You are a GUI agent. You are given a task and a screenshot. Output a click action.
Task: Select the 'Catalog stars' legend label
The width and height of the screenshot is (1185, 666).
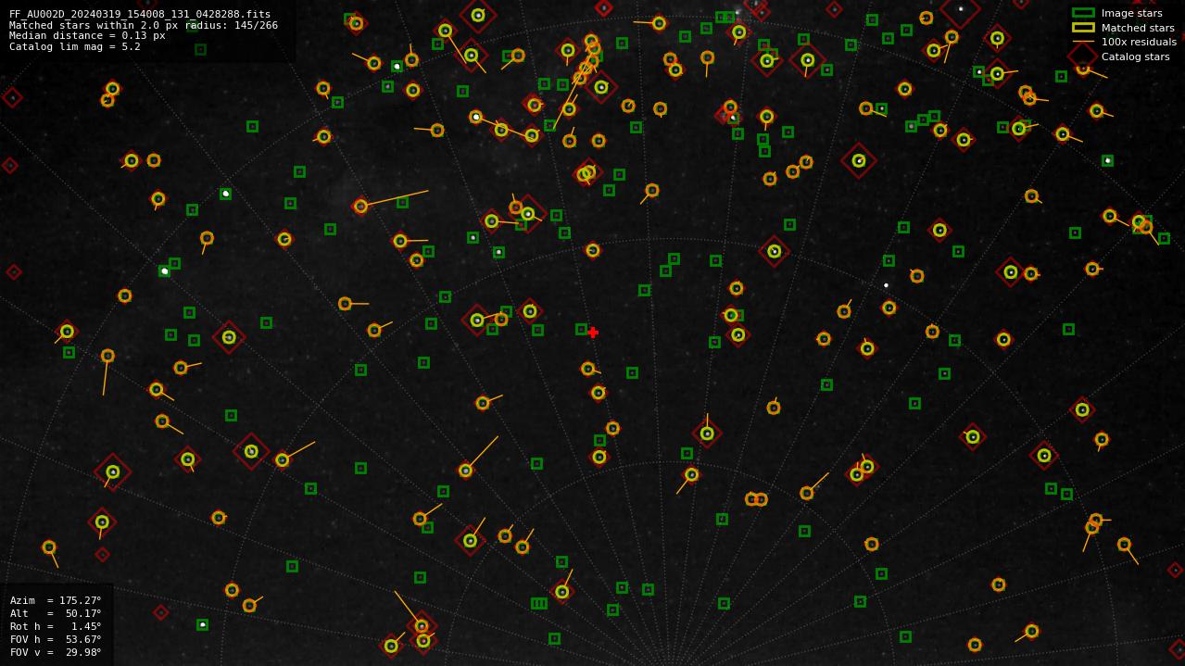pos(1135,57)
